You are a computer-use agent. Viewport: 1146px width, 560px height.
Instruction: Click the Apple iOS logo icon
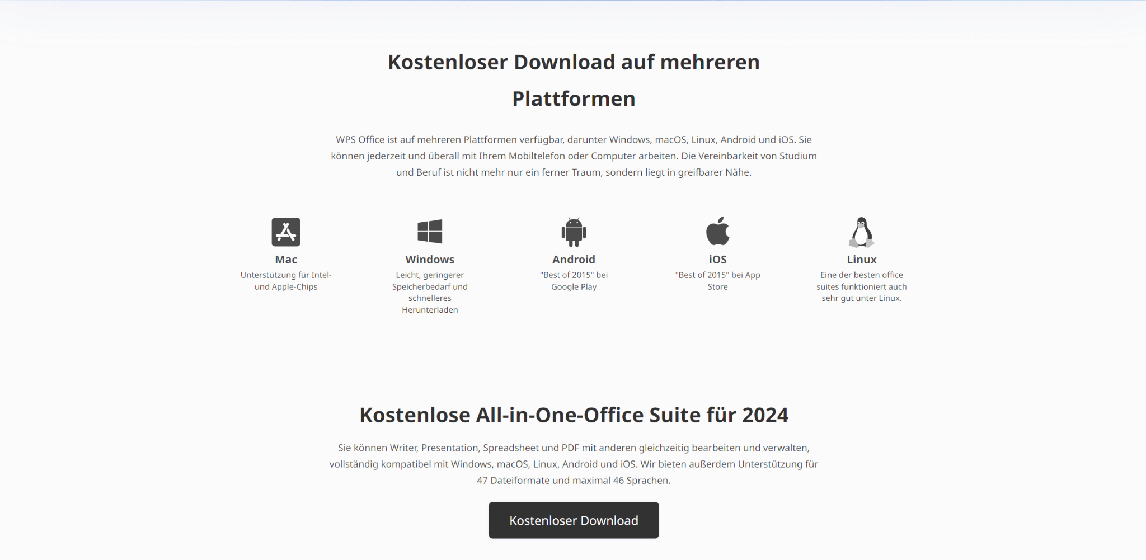[x=717, y=231]
